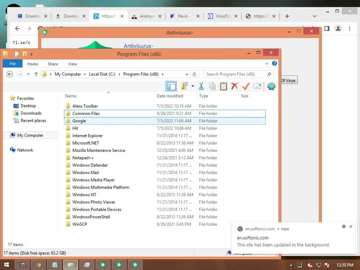
Task: Close the VirusTotal browser tab
Action: pyautogui.click(x=236, y=16)
